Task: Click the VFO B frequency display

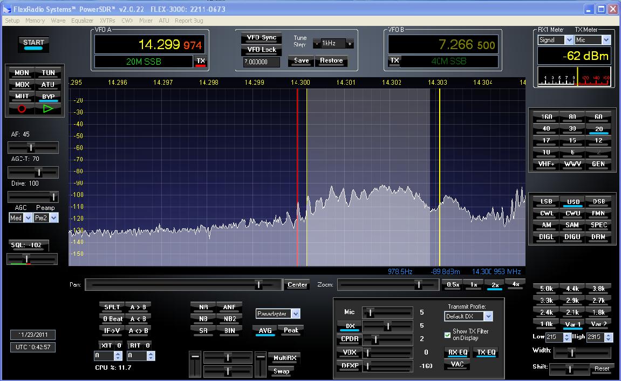Action: click(443, 44)
